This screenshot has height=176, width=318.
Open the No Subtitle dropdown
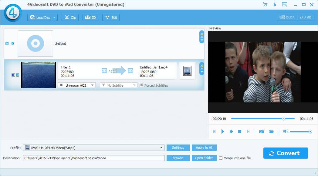click(x=134, y=85)
